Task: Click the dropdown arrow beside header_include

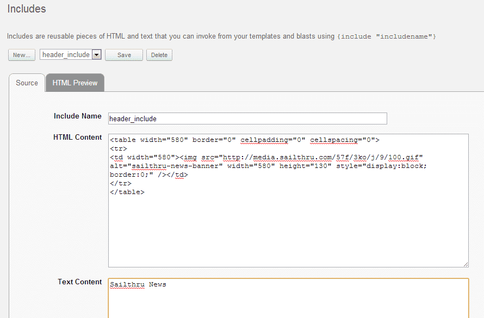Action: 97,55
